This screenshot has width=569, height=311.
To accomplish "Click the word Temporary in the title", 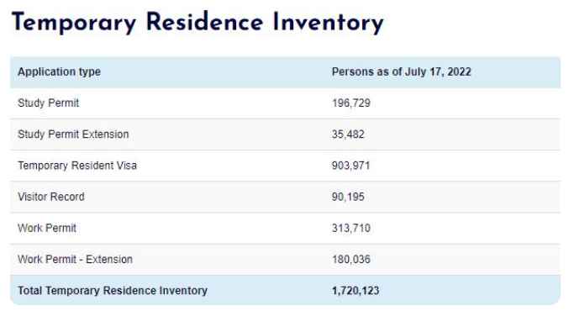I will (x=74, y=23).
